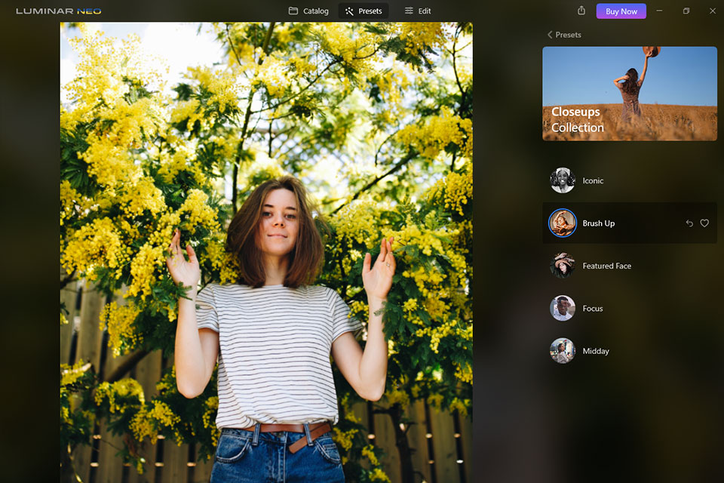Viewport: 724px width, 483px height.
Task: Apply the Midday preset
Action: (629, 351)
